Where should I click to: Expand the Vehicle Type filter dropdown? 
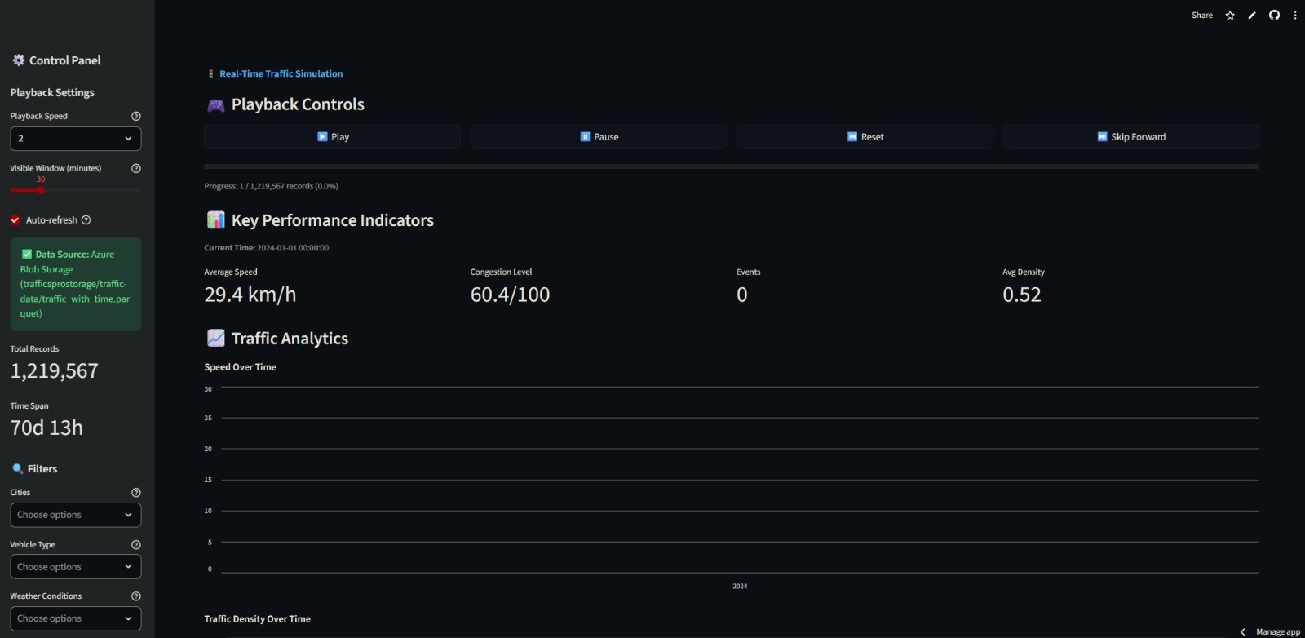(x=75, y=567)
